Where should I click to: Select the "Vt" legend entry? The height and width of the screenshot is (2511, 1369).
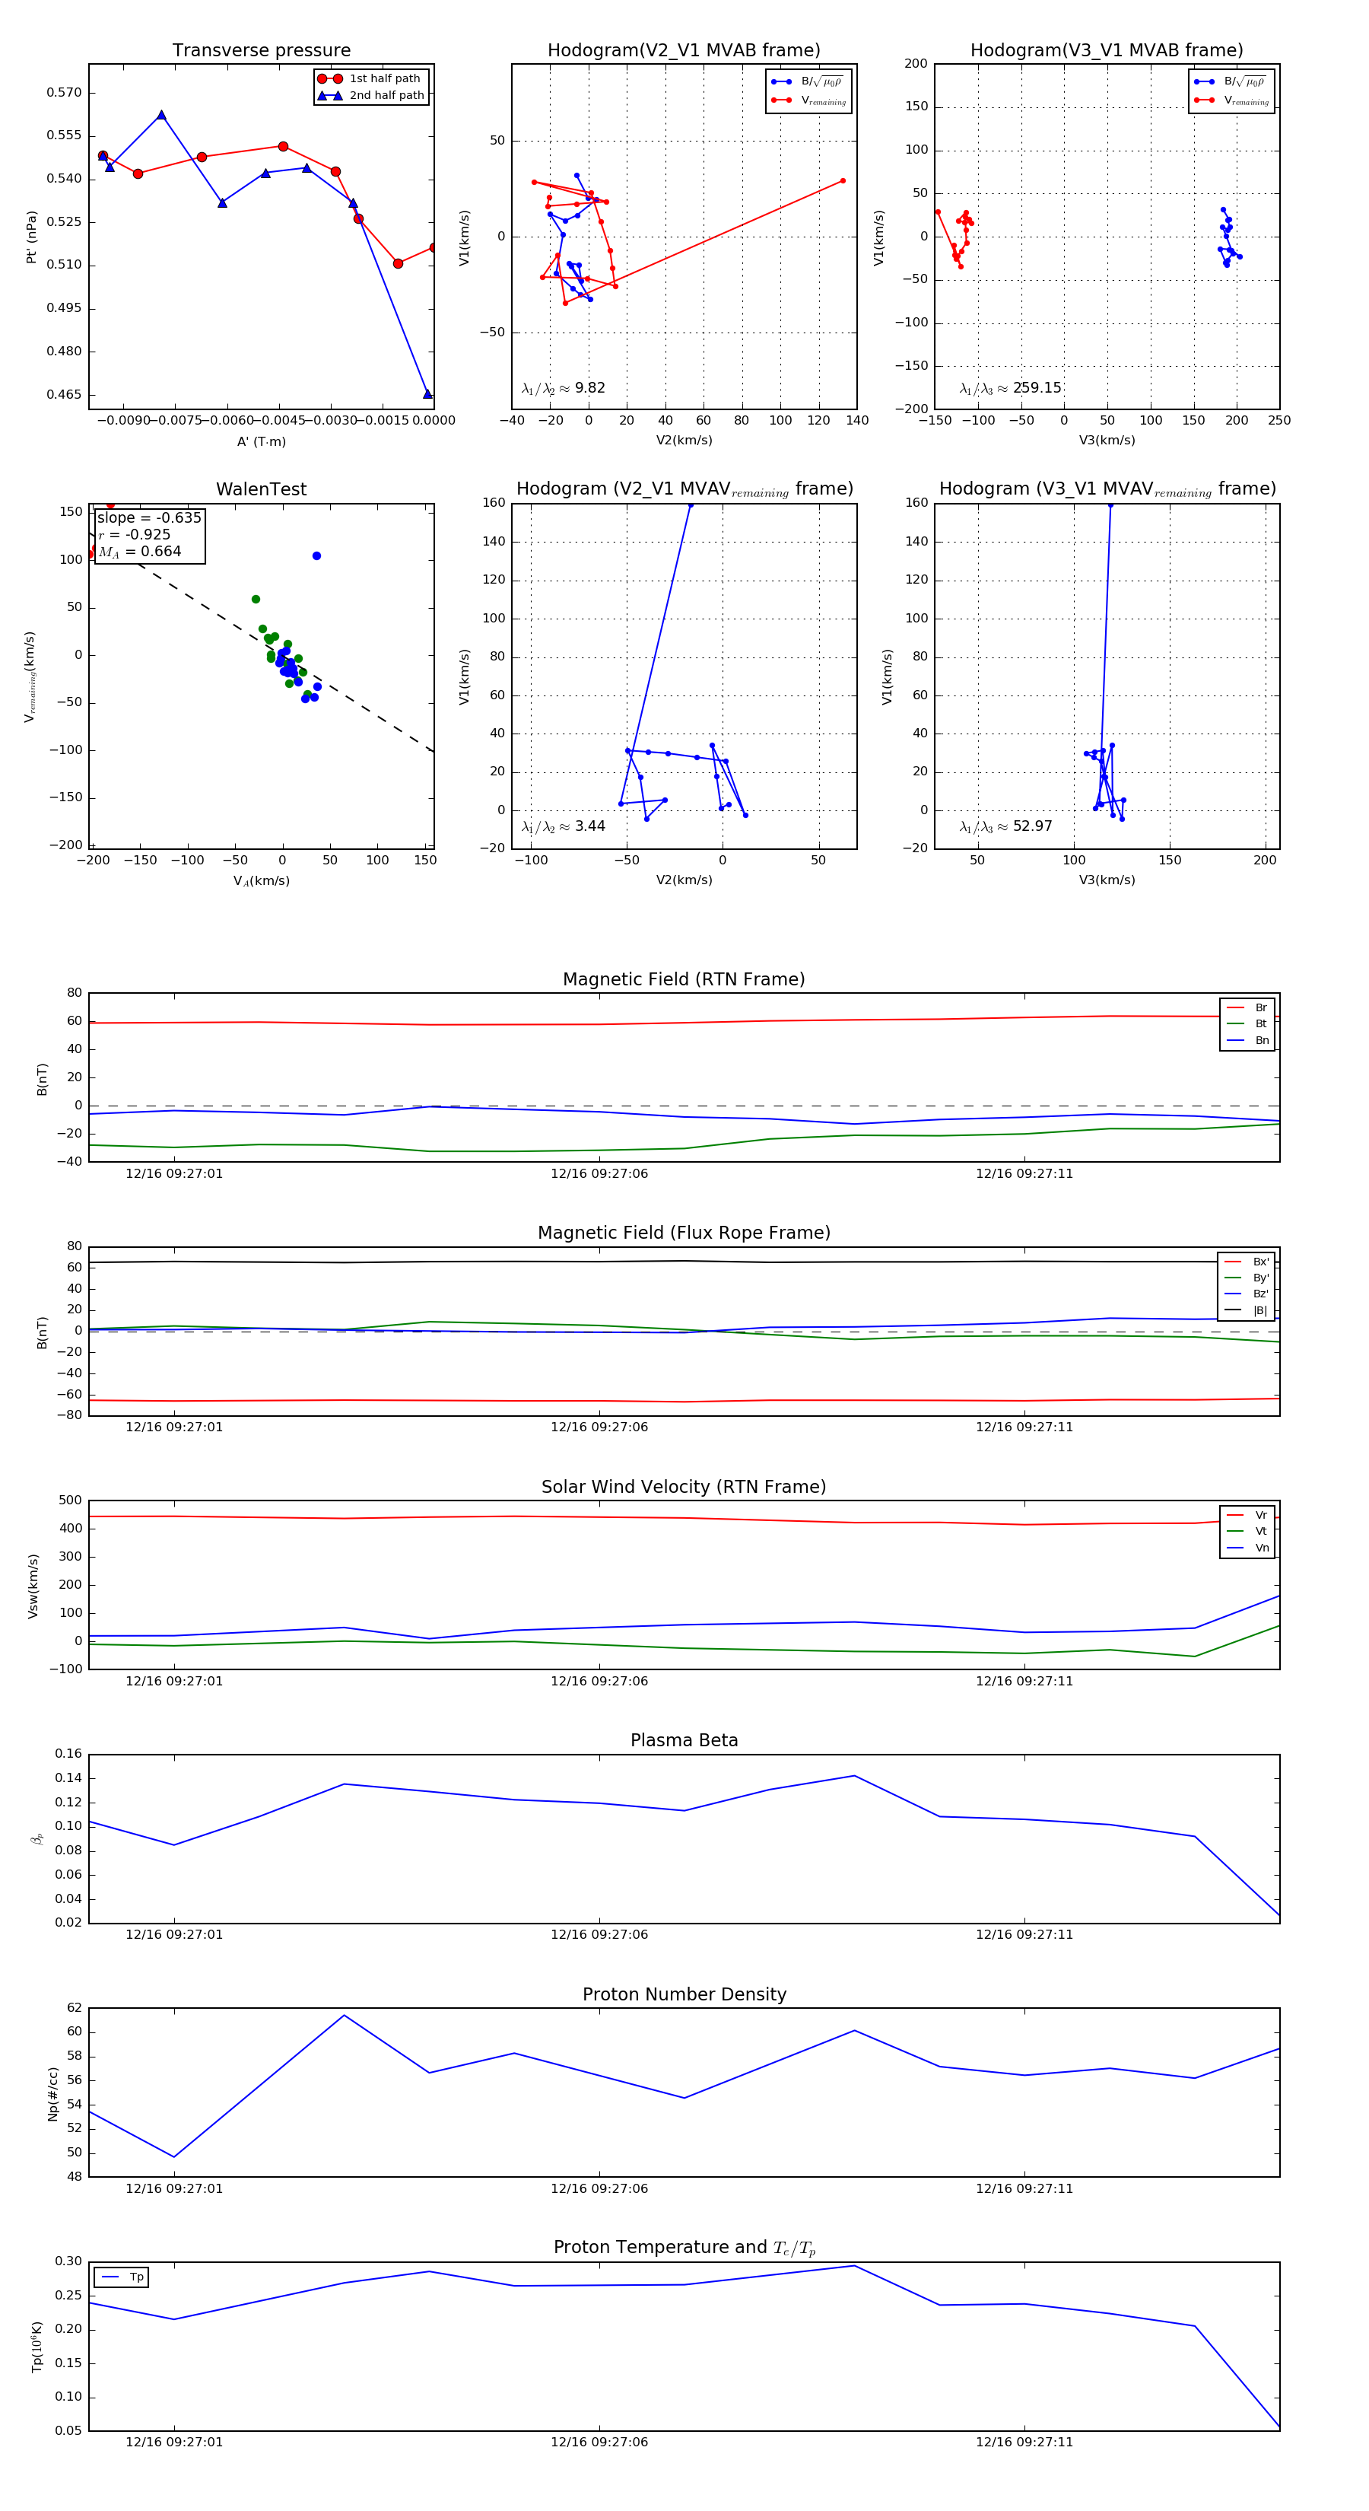[1247, 1532]
